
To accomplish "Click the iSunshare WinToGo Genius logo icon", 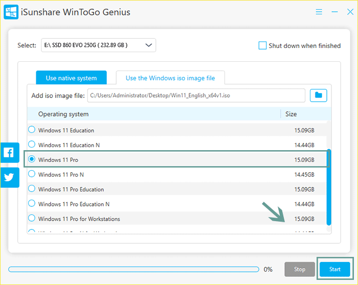I will pyautogui.click(x=11, y=12).
